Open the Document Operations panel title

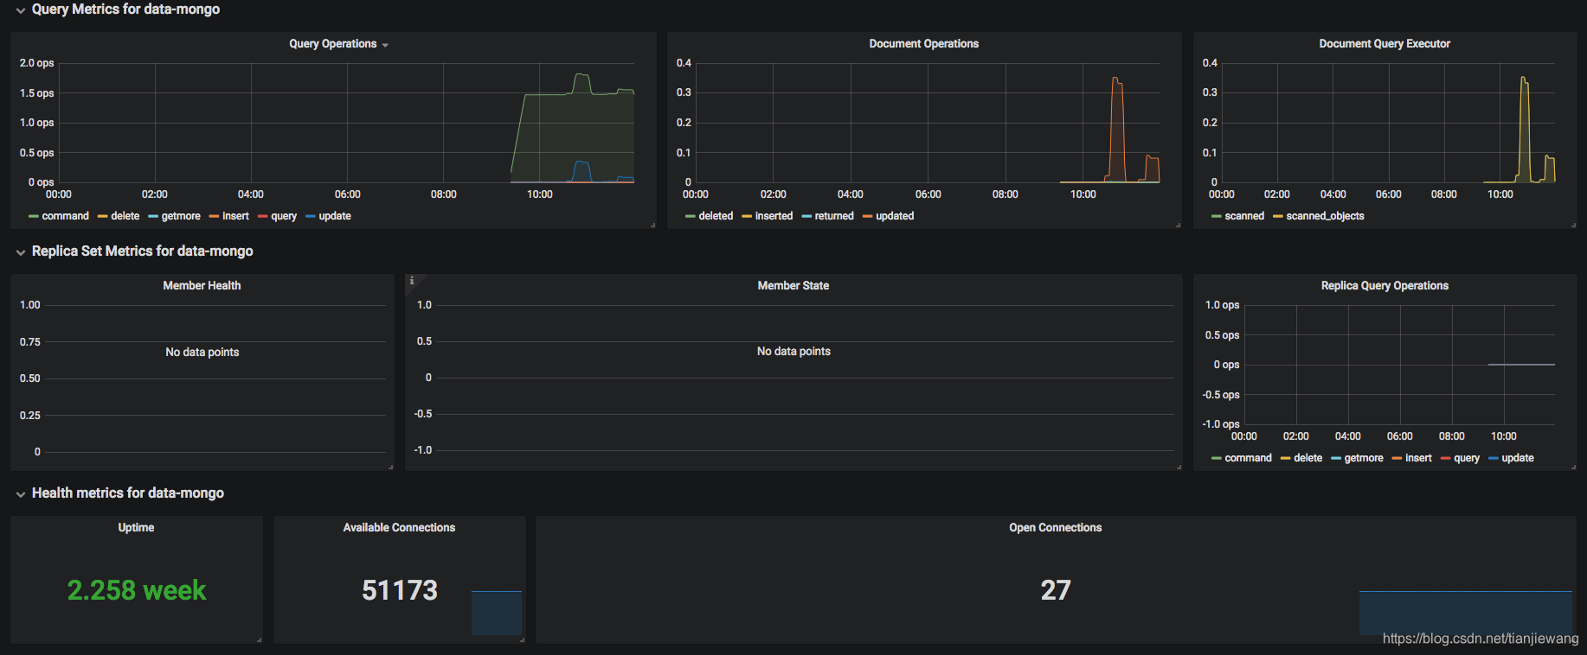923,44
